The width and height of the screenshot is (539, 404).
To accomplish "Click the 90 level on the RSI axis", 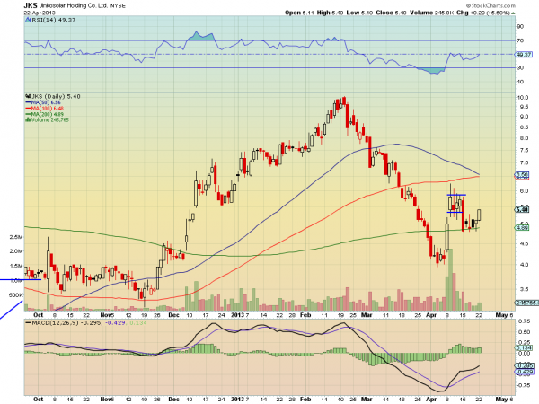I will (x=520, y=26).
